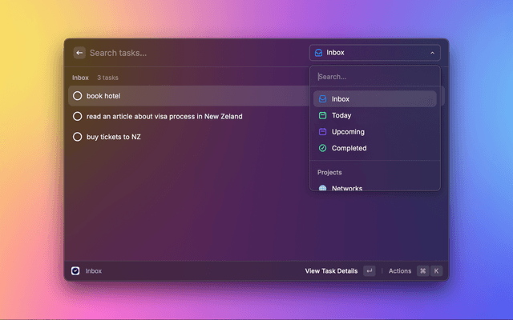This screenshot has width=513, height=320.
Task: Check off the visa process article task
Action: (x=78, y=116)
